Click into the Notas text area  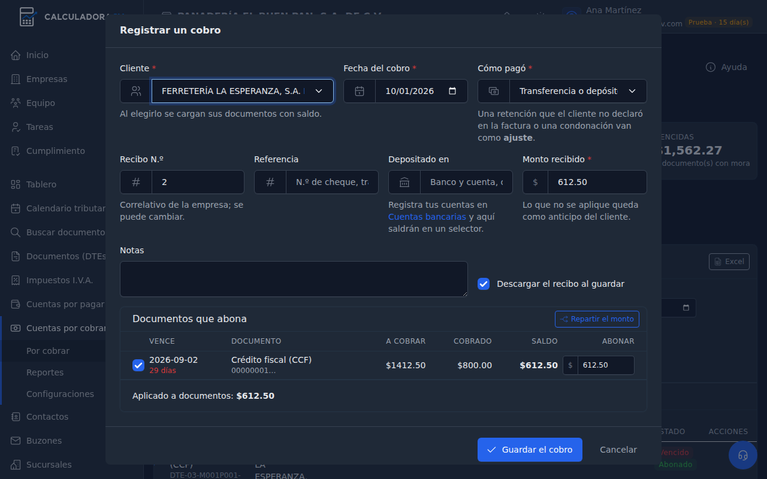click(294, 279)
